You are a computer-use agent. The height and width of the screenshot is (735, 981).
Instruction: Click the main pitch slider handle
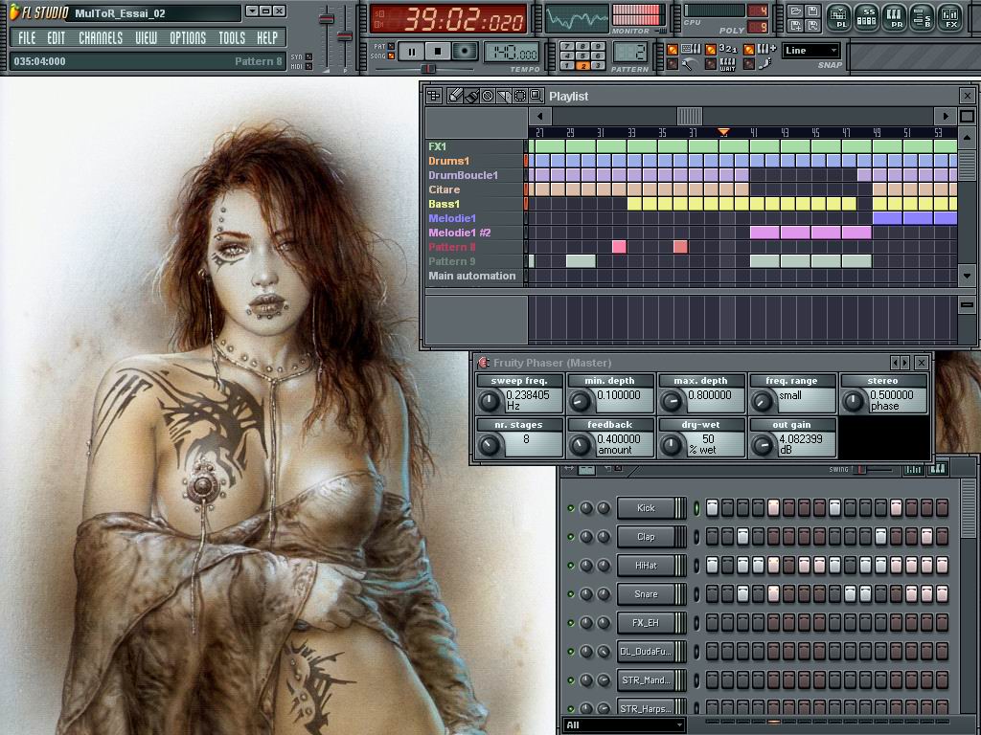(345, 36)
